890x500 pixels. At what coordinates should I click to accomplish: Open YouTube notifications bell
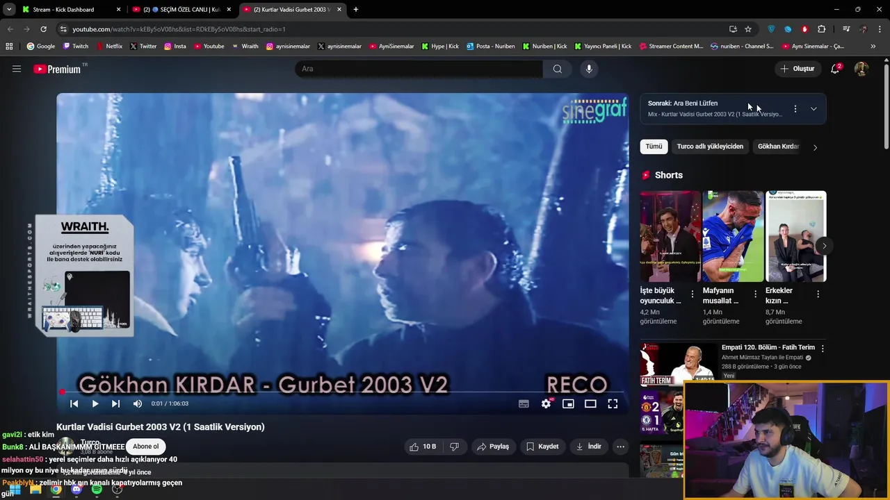[836, 69]
